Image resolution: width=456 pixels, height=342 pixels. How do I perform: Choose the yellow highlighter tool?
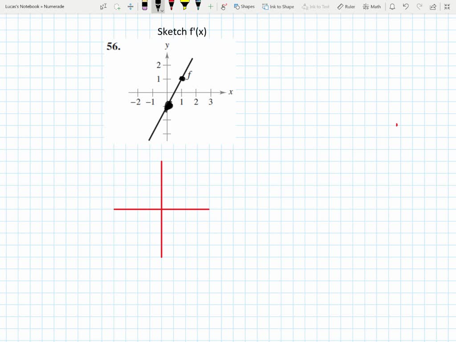click(x=185, y=6)
